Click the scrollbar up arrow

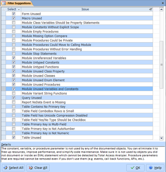pos(162,9)
